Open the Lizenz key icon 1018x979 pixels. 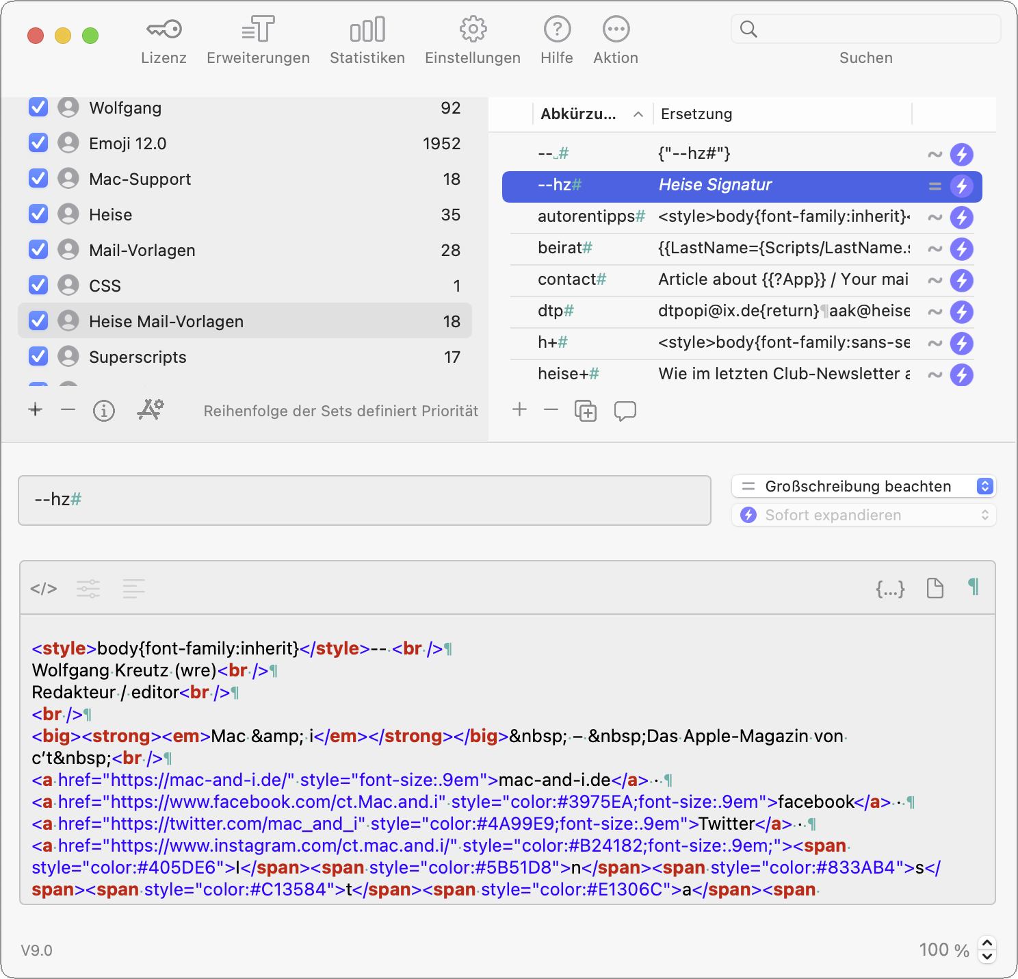coord(164,30)
